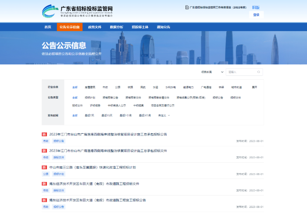
Task: Filter by 最近7天 publish time
Action: [x=89, y=115]
